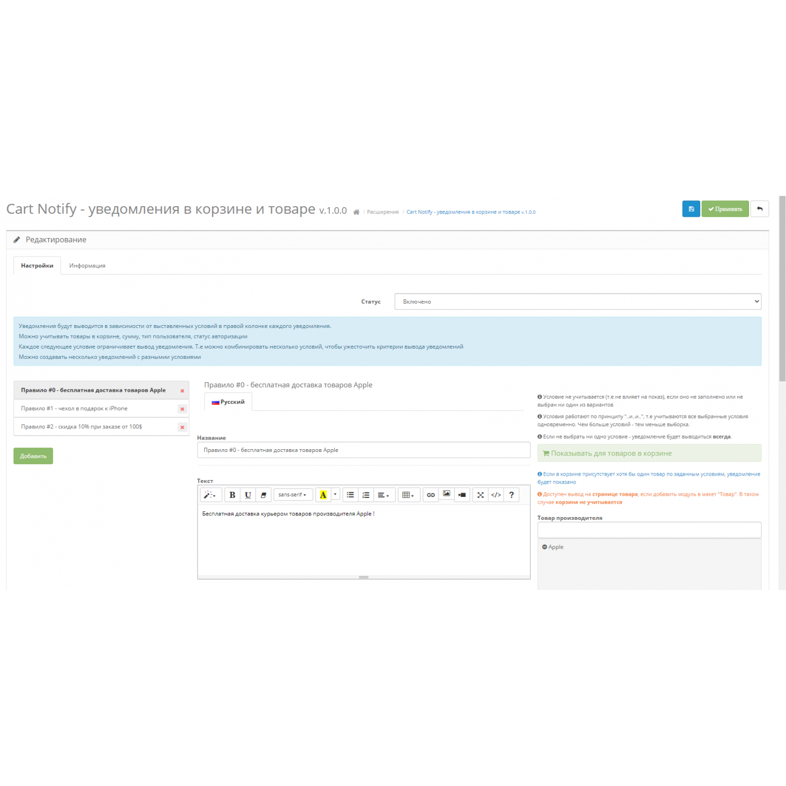Toggle underline formatting in text editor
This screenshot has width=786, height=786.
(x=248, y=495)
